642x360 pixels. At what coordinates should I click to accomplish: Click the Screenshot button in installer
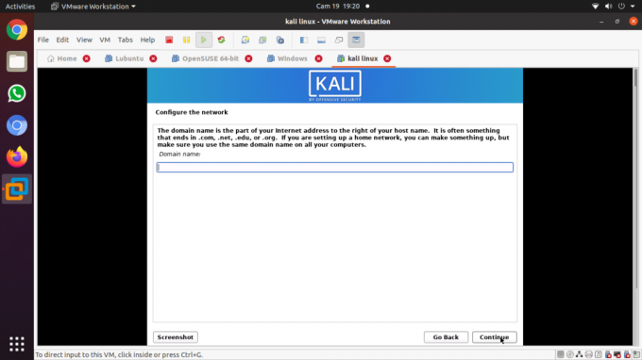tap(176, 337)
